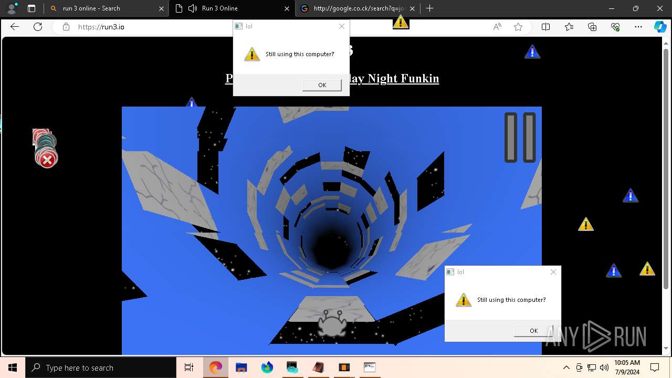Click the taskbar search box
The width and height of the screenshot is (672, 378).
click(x=101, y=367)
